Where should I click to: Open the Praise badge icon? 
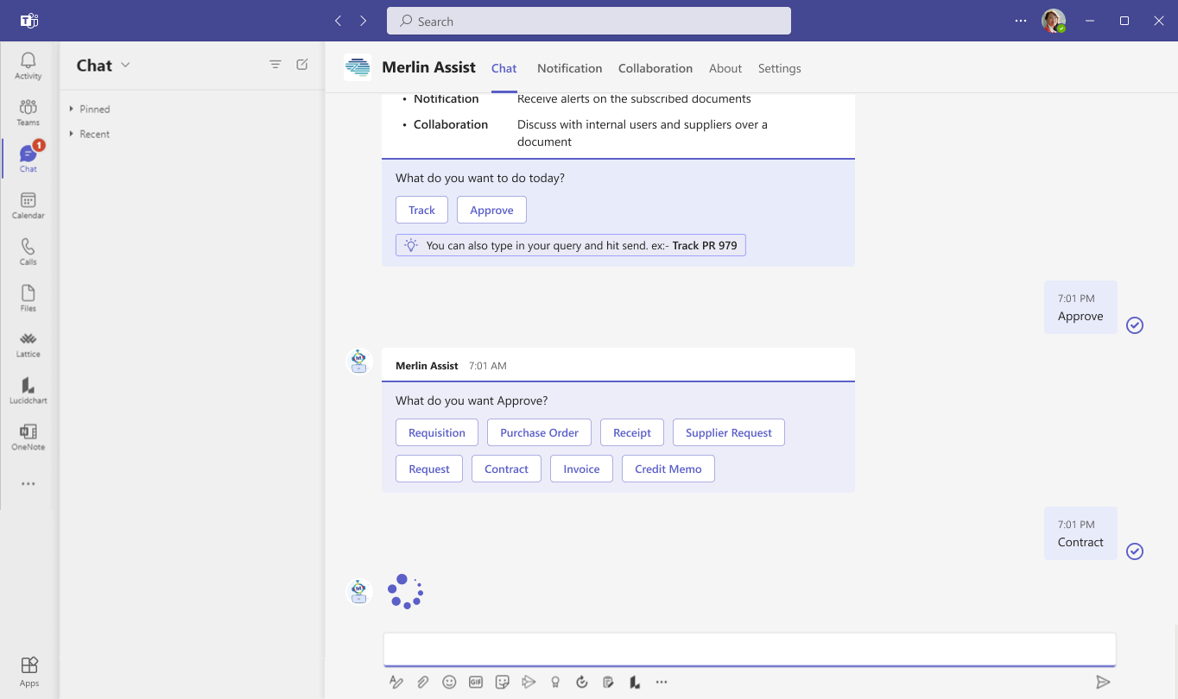point(555,682)
